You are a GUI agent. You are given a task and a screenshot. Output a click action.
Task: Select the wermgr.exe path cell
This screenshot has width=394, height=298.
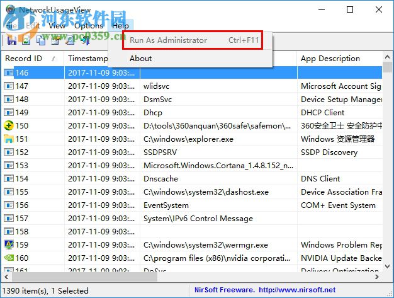click(x=218, y=244)
